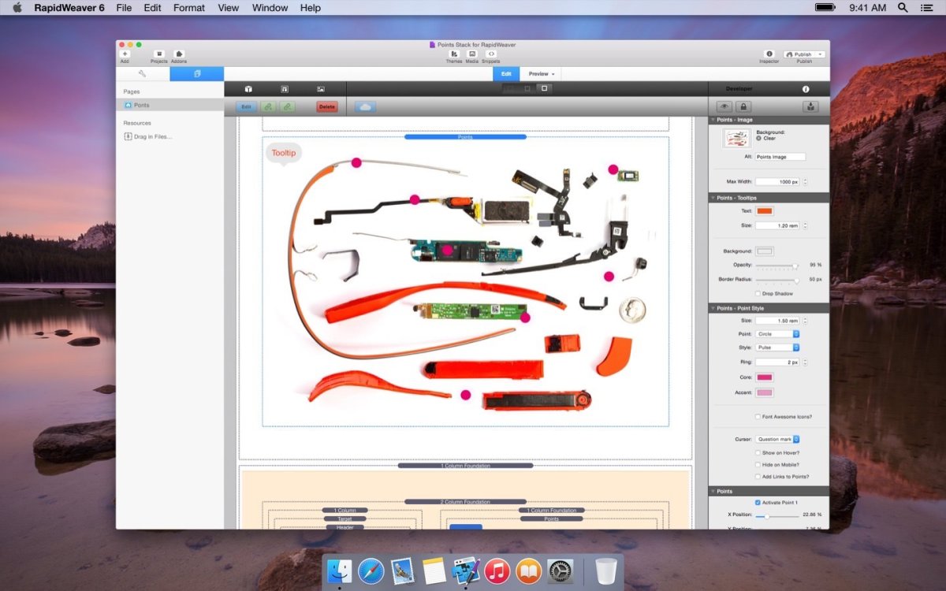Click the red Delete button
The image size is (946, 591).
327,106
